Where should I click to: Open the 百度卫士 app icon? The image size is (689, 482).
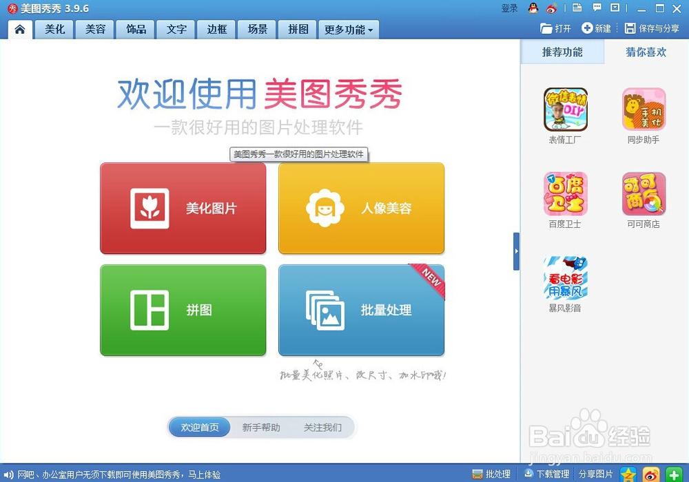click(566, 193)
